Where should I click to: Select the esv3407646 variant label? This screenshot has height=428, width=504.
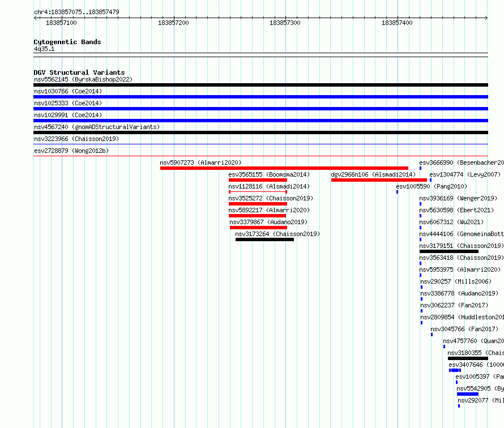tap(476, 365)
